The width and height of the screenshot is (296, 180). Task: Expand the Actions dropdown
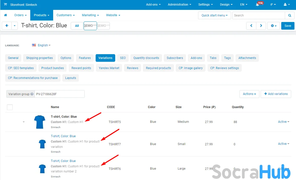pos(249,94)
